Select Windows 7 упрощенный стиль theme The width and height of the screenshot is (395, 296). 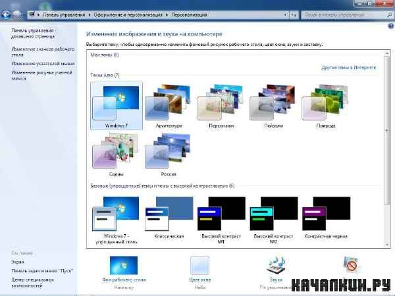coord(117,220)
